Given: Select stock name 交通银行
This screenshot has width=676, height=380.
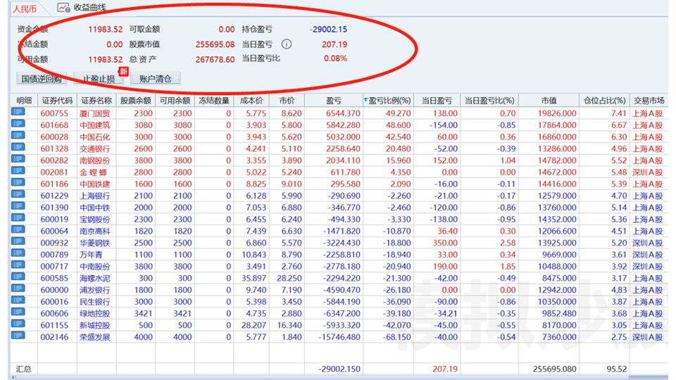Looking at the screenshot, I should (95, 148).
